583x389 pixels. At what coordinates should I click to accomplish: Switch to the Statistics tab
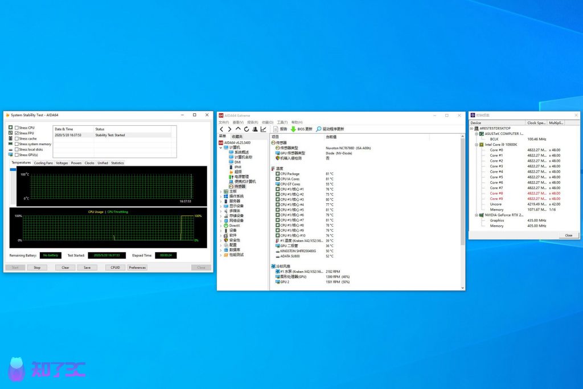point(117,163)
